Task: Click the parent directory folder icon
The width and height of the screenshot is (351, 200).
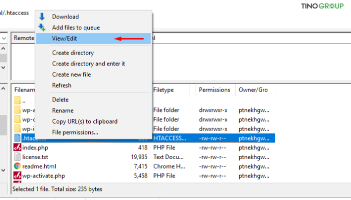Action: coord(18,100)
